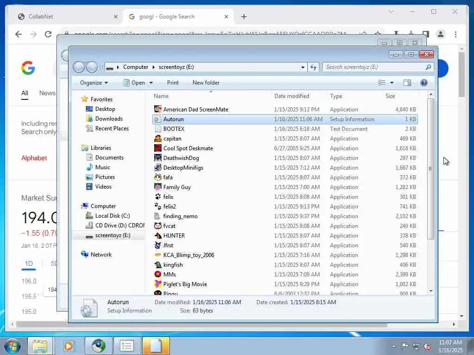Select Piglet's Big Movie icon
The image size is (474, 355).
tap(157, 284)
